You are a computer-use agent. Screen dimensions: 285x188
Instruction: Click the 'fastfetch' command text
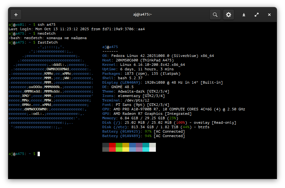(x=47, y=42)
